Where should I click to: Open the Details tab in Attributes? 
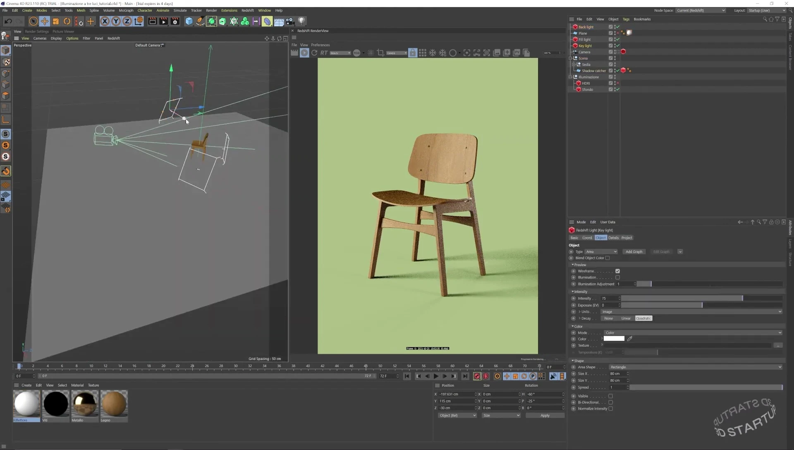pyautogui.click(x=613, y=238)
